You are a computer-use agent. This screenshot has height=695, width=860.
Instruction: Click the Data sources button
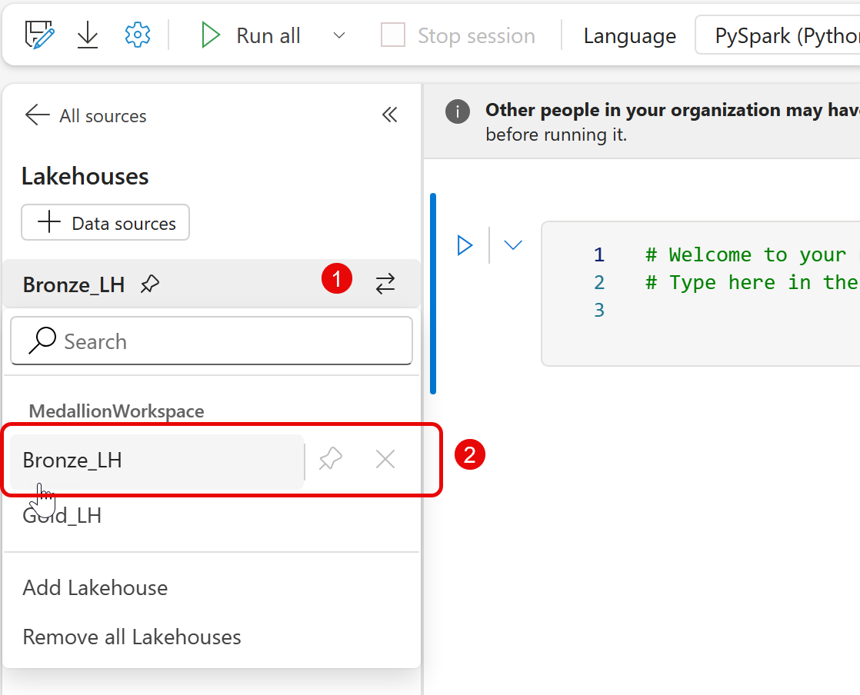pyautogui.click(x=105, y=223)
